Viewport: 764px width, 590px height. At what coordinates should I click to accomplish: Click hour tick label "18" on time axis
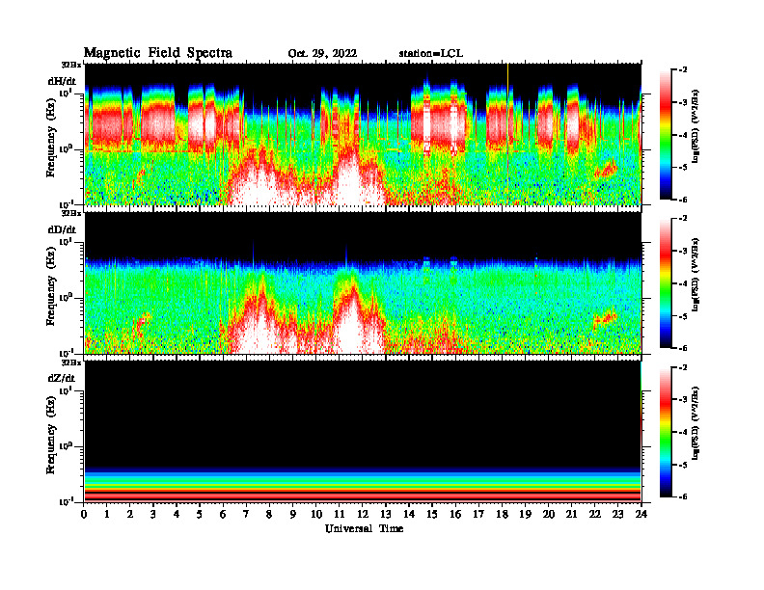[502, 515]
